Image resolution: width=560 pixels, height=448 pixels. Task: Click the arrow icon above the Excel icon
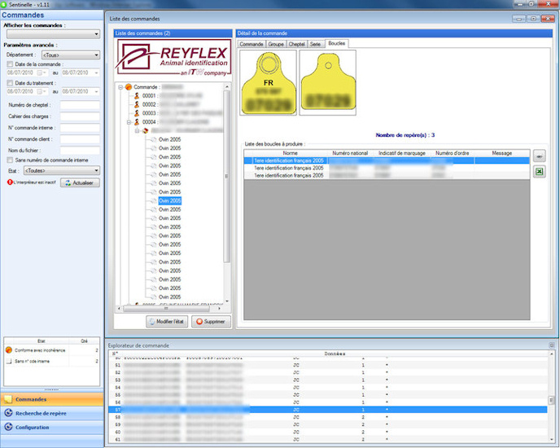(539, 155)
